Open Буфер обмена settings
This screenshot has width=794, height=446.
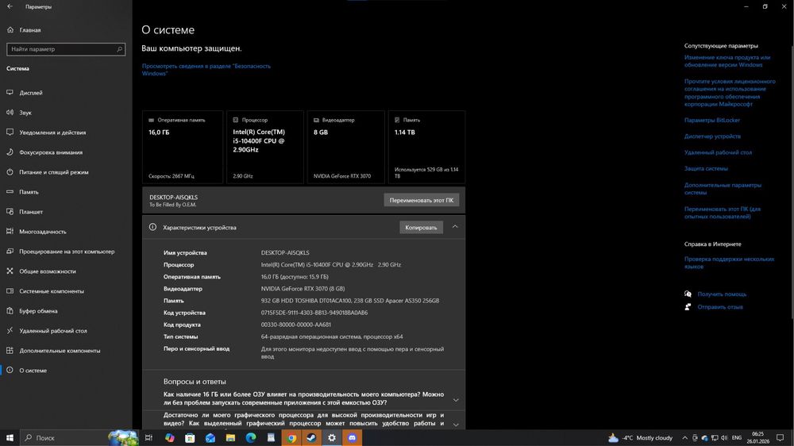(x=38, y=311)
